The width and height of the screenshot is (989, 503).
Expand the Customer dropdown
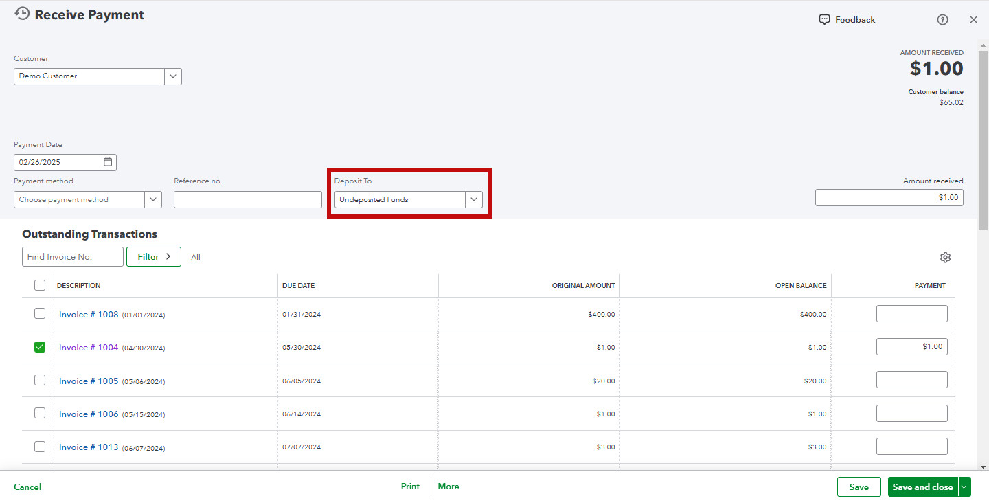click(x=173, y=76)
